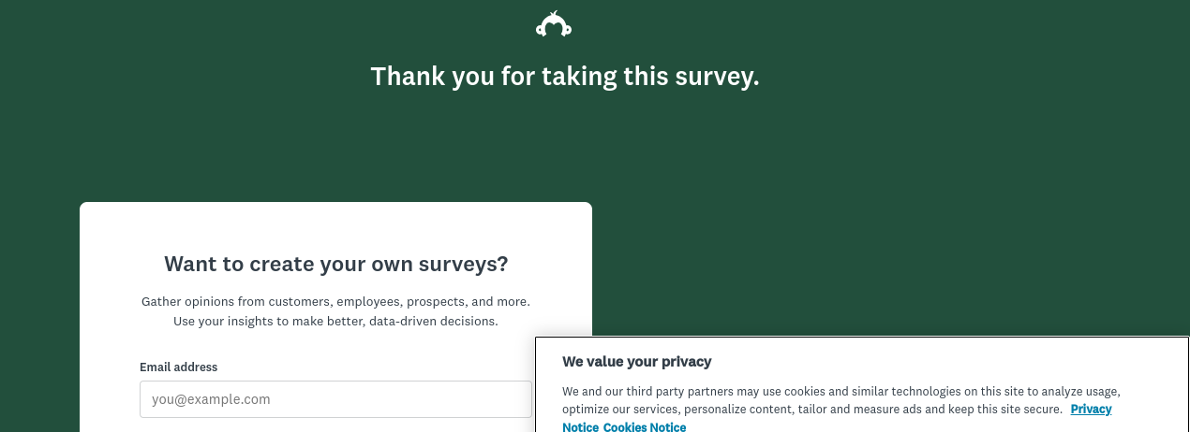Click the 'We and our third party partners' line
The height and width of the screenshot is (432, 1190).
tap(841, 392)
